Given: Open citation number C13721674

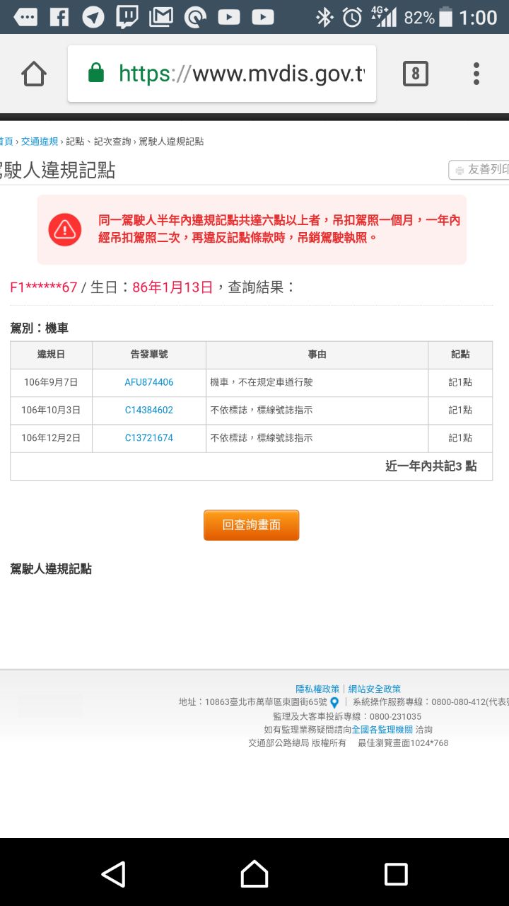Looking at the screenshot, I should (148, 438).
